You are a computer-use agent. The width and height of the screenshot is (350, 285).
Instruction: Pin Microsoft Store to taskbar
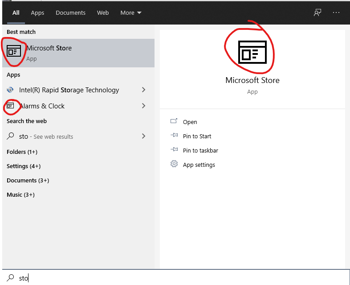point(200,150)
